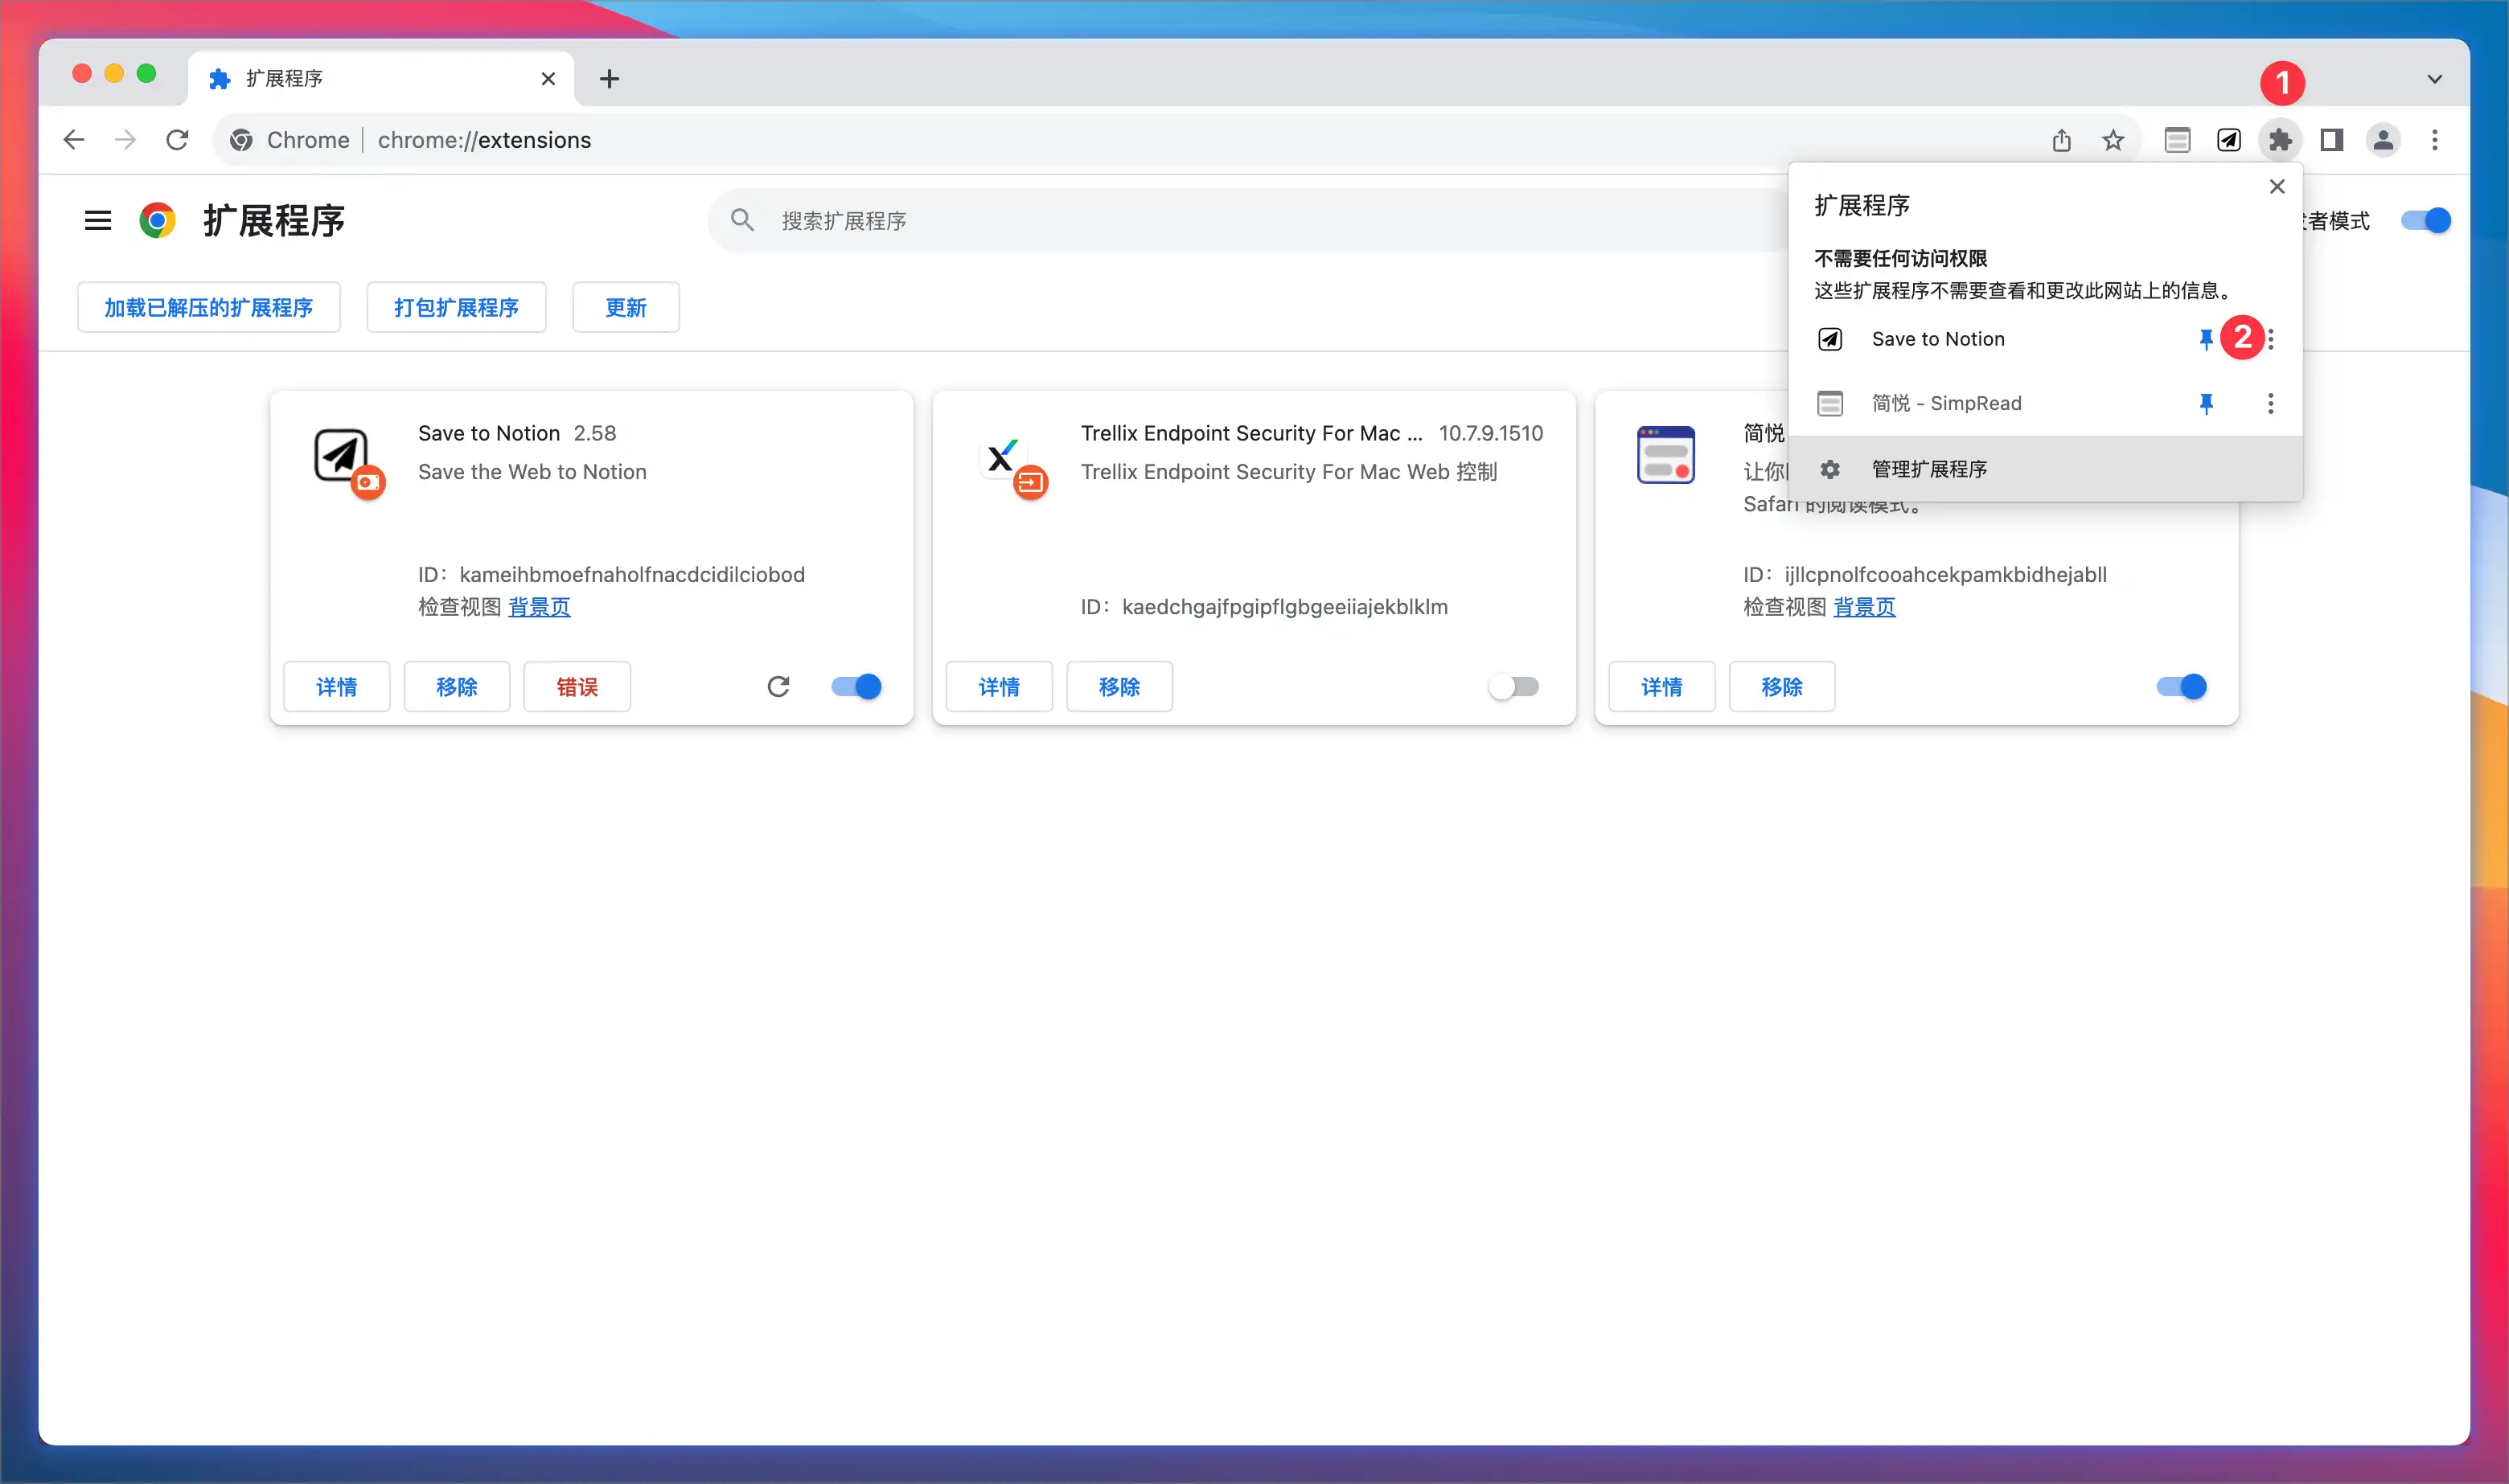Image resolution: width=2509 pixels, height=1484 pixels.
Task: Click the share page icon
Action: coord(2061,140)
